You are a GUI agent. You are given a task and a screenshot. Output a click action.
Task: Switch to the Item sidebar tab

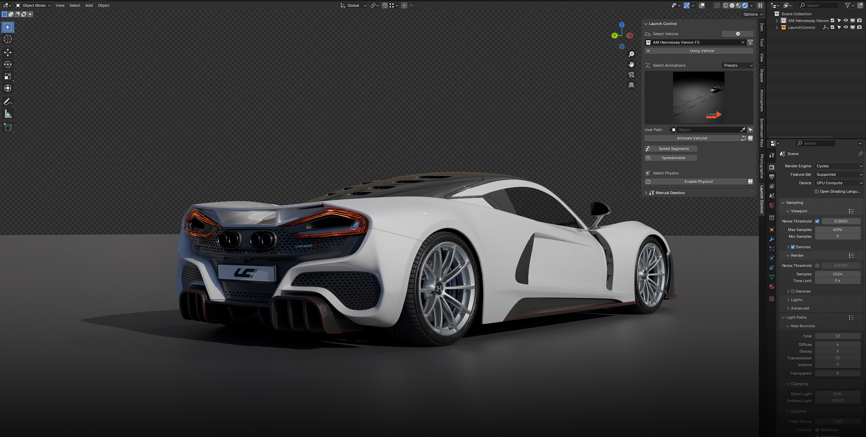(x=762, y=27)
